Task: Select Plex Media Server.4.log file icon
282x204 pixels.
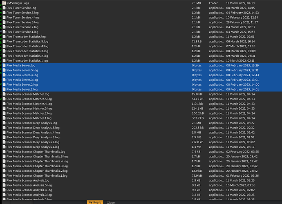Action: (4, 75)
